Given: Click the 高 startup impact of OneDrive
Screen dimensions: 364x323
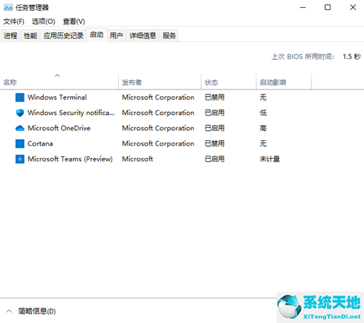Looking at the screenshot, I should 263,128.
